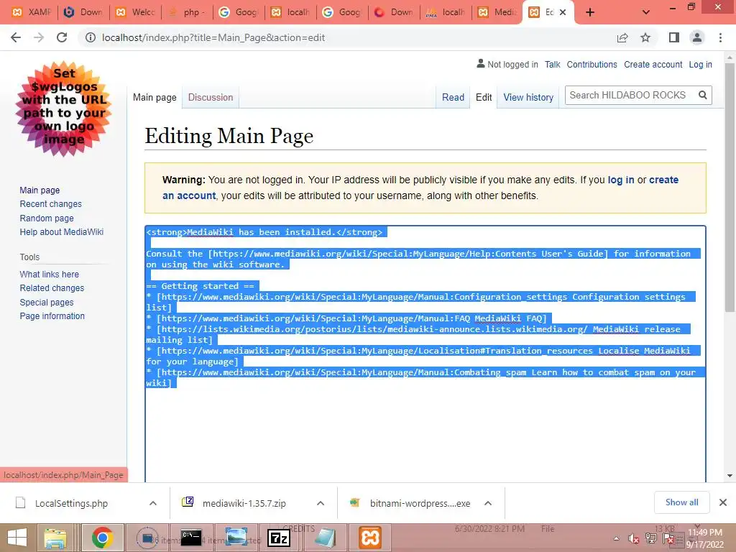Open the Chrome profile avatar menu

[x=697, y=37]
